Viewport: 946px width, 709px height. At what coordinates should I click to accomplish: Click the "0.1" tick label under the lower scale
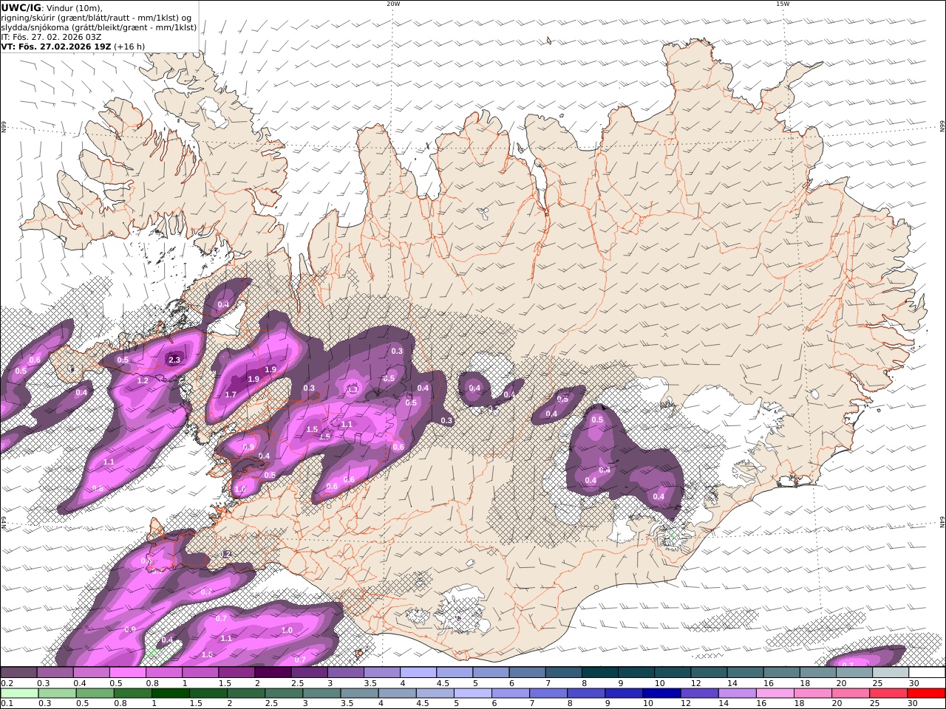tap(7, 704)
